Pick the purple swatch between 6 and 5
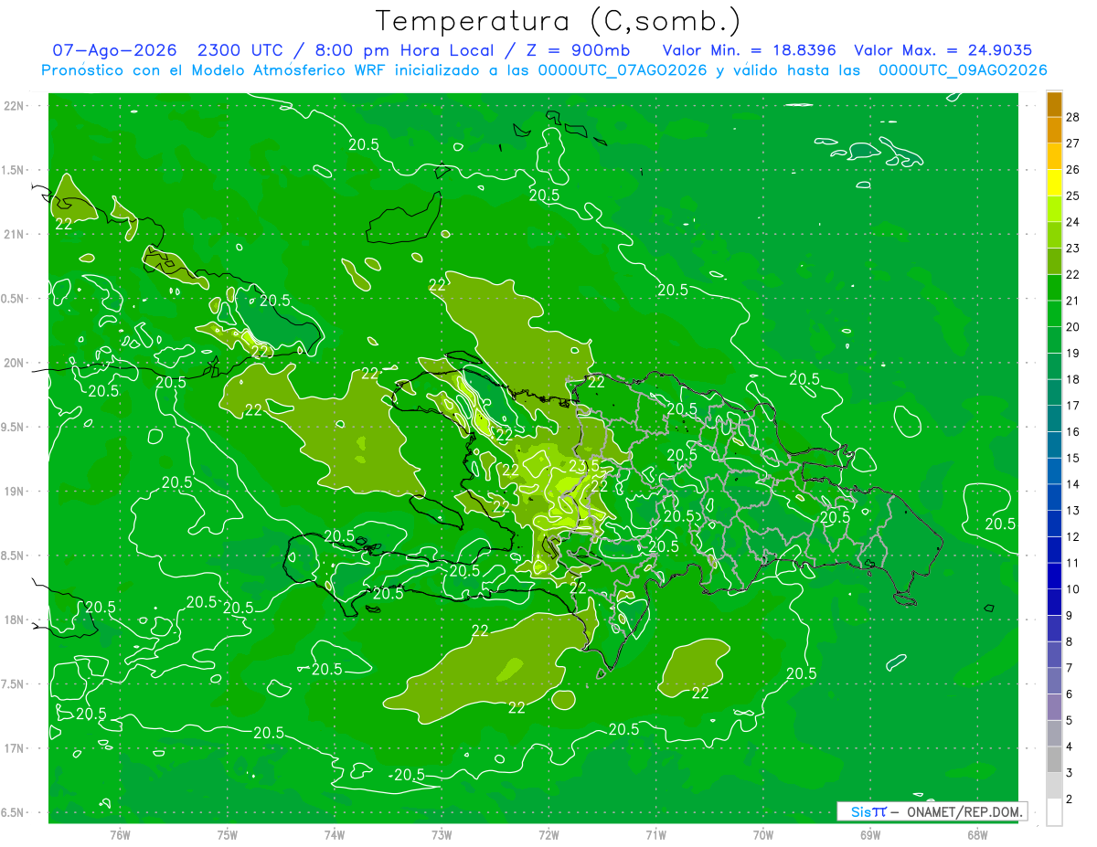Screen dimensions: 1097x847 pyautogui.click(x=1054, y=707)
